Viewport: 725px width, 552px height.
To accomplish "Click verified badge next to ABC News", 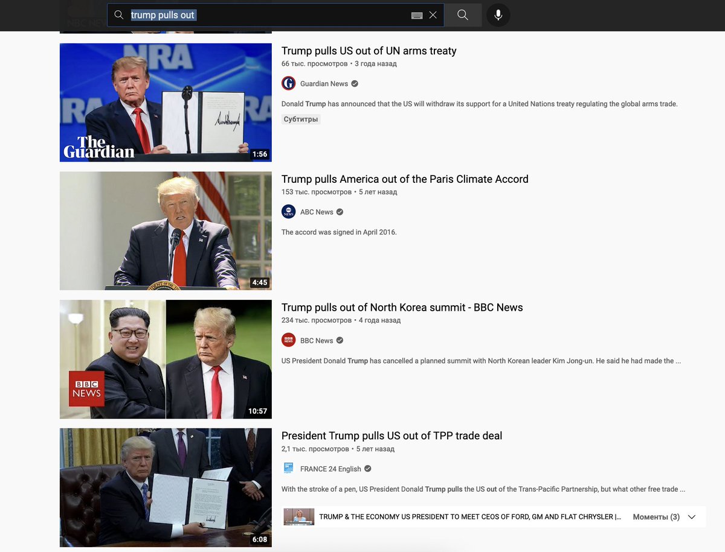I will pos(340,212).
